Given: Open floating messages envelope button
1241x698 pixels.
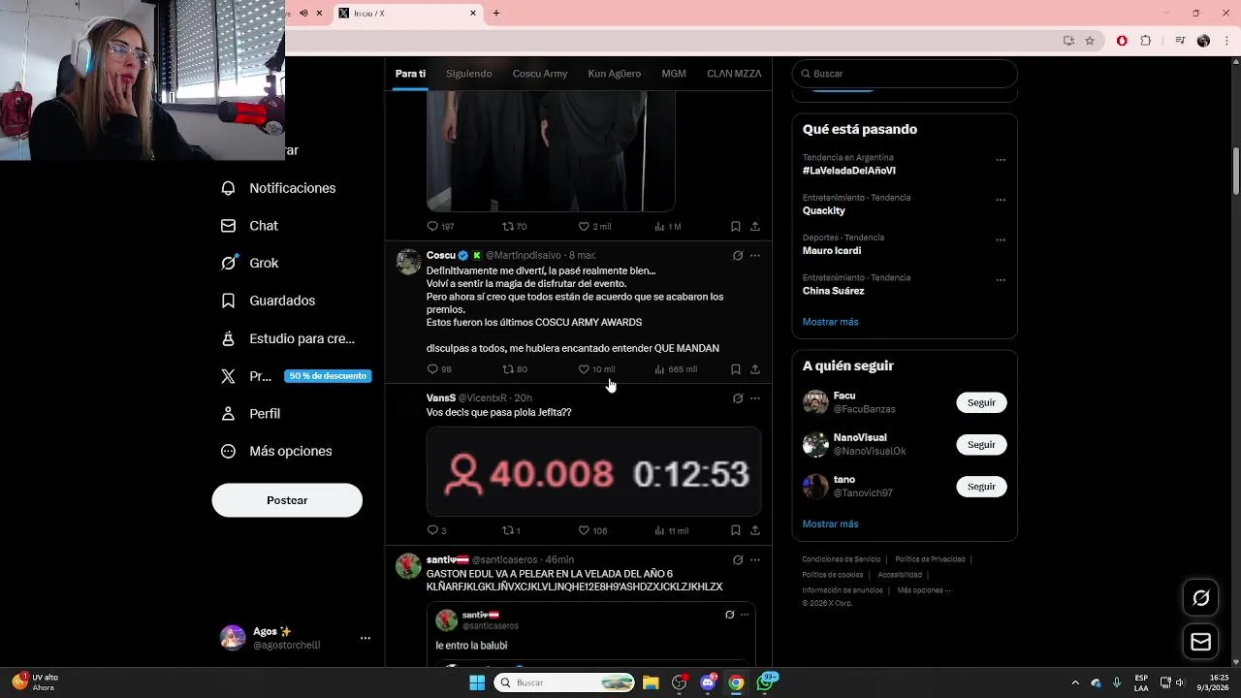Looking at the screenshot, I should 1200,642.
